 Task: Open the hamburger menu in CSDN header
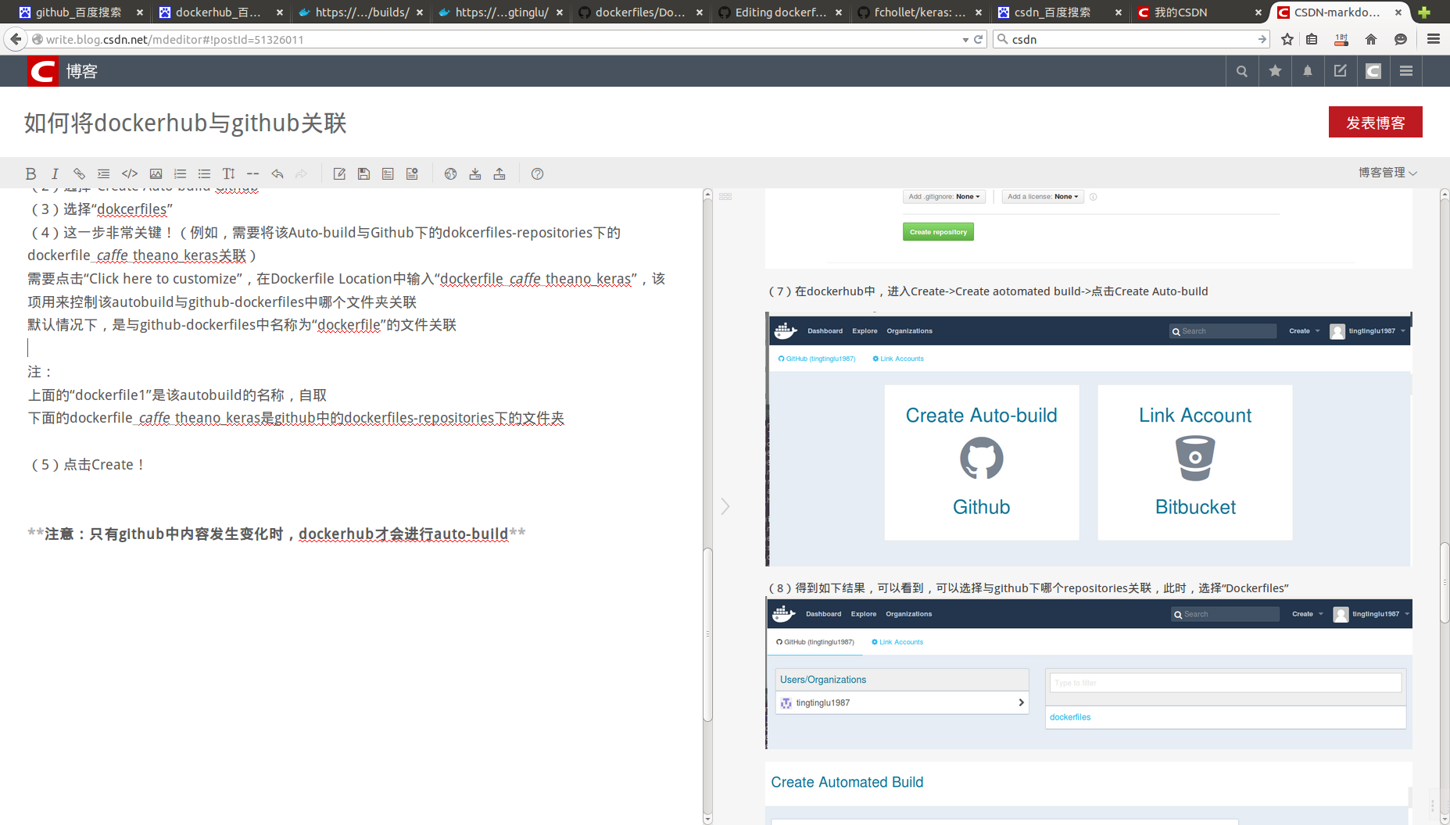[x=1406, y=71]
